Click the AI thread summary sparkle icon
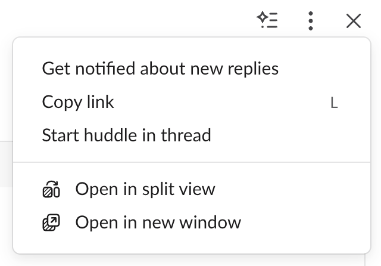Viewport: 381px width, 266px height. point(267,21)
